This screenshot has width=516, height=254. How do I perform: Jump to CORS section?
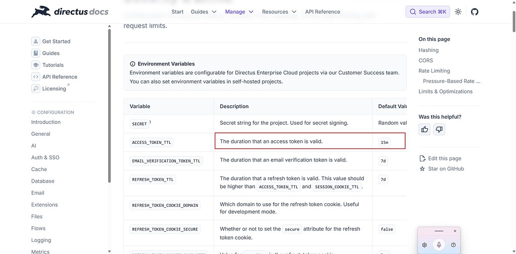point(426,60)
